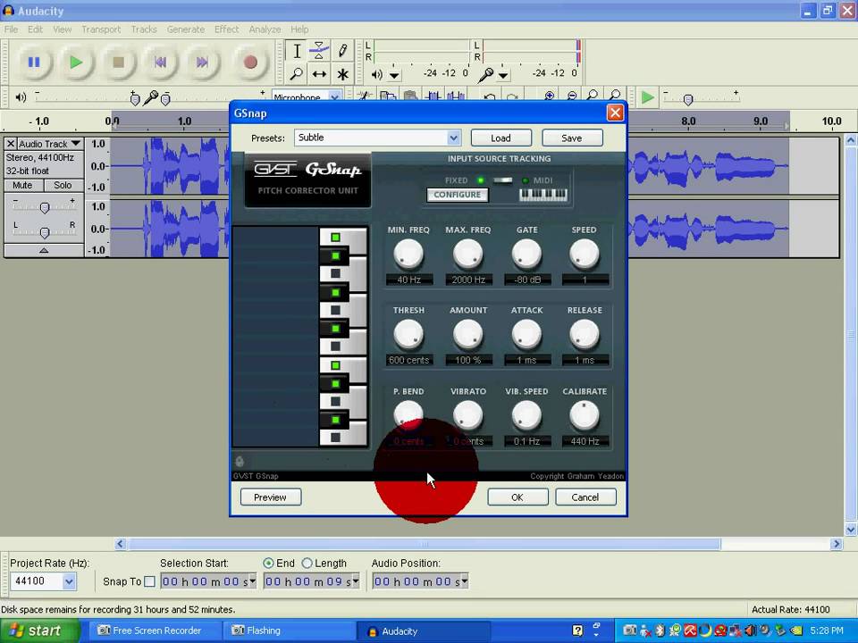The width and height of the screenshot is (858, 643).
Task: Toggle the topmost white piano key note
Action: pos(335,238)
